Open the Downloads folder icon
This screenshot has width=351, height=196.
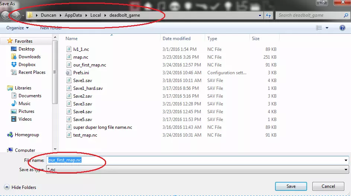click(x=14, y=57)
